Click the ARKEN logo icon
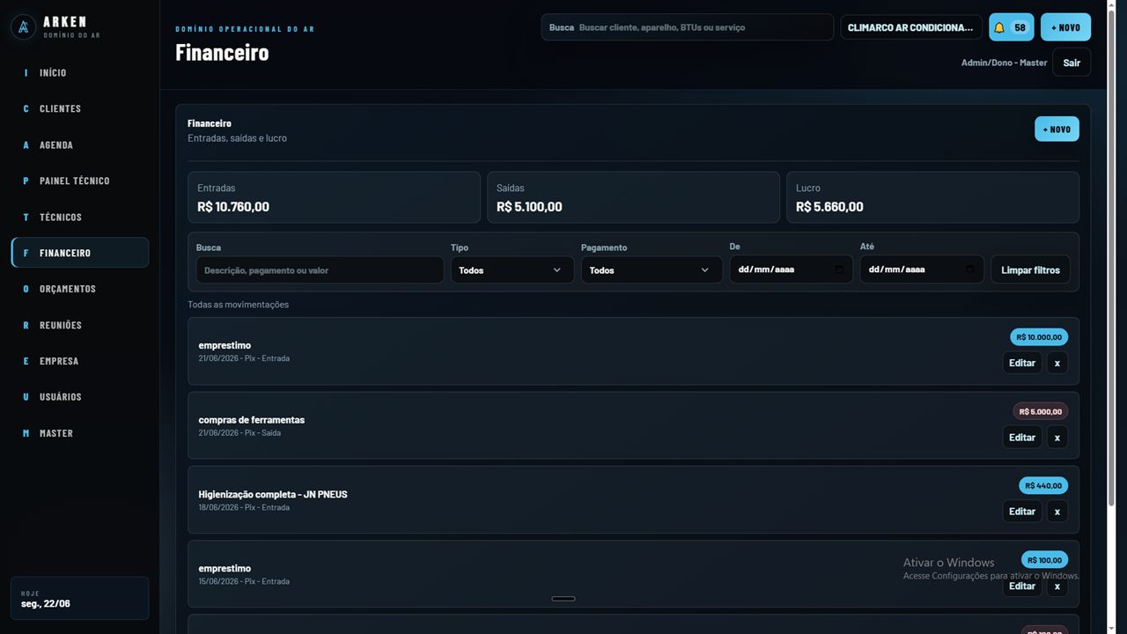 coord(23,27)
